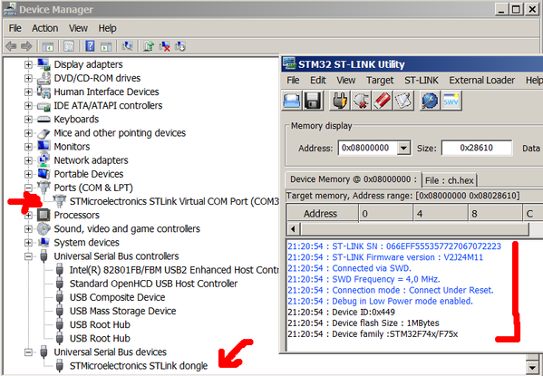Select the STMicroelectronics STLink dongle device
The image size is (543, 376).
[139, 366]
